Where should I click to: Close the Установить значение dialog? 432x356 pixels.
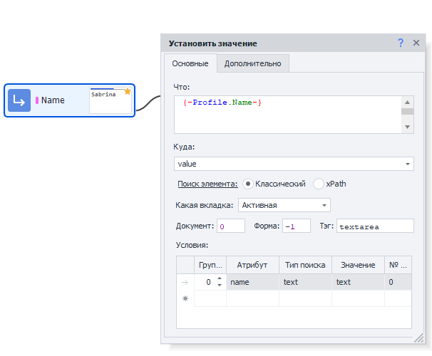click(x=417, y=43)
